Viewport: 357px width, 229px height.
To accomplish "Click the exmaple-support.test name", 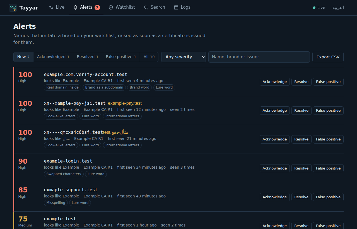I will tap(71, 190).
